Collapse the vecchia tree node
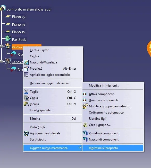 [x=1, y=61]
